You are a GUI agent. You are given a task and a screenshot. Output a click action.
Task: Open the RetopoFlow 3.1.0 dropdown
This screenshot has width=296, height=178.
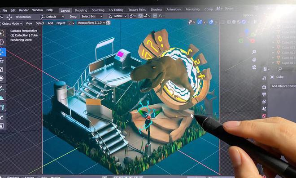click(91, 23)
